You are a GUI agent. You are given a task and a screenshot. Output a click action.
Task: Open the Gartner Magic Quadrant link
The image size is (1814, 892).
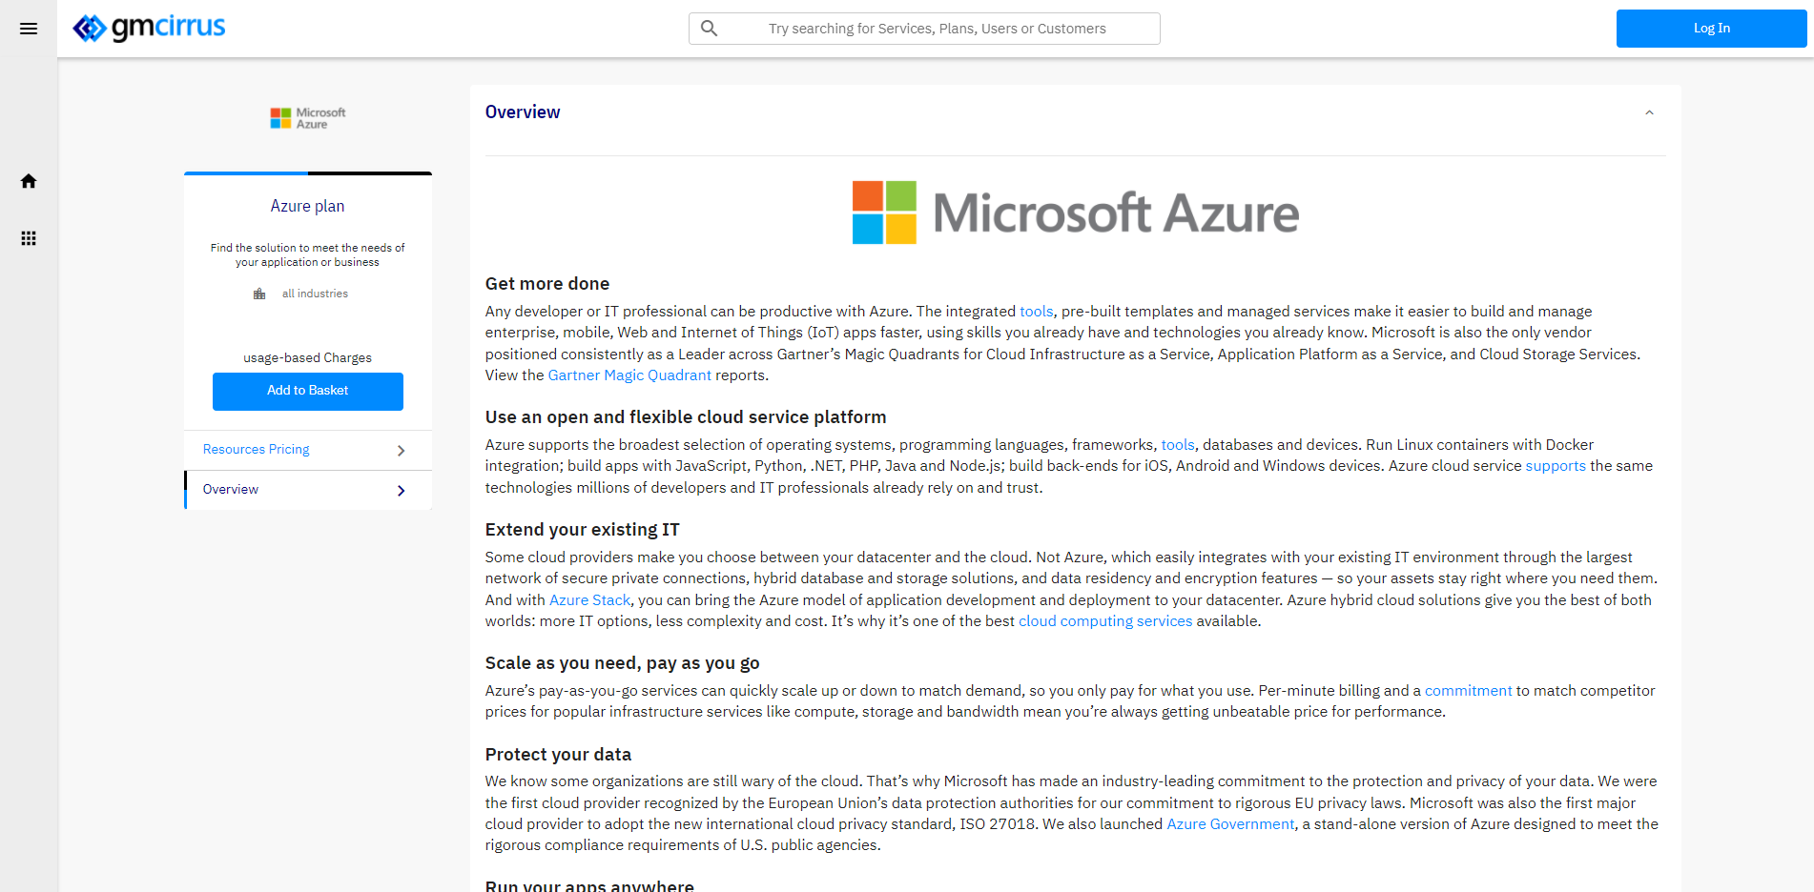coord(629,375)
